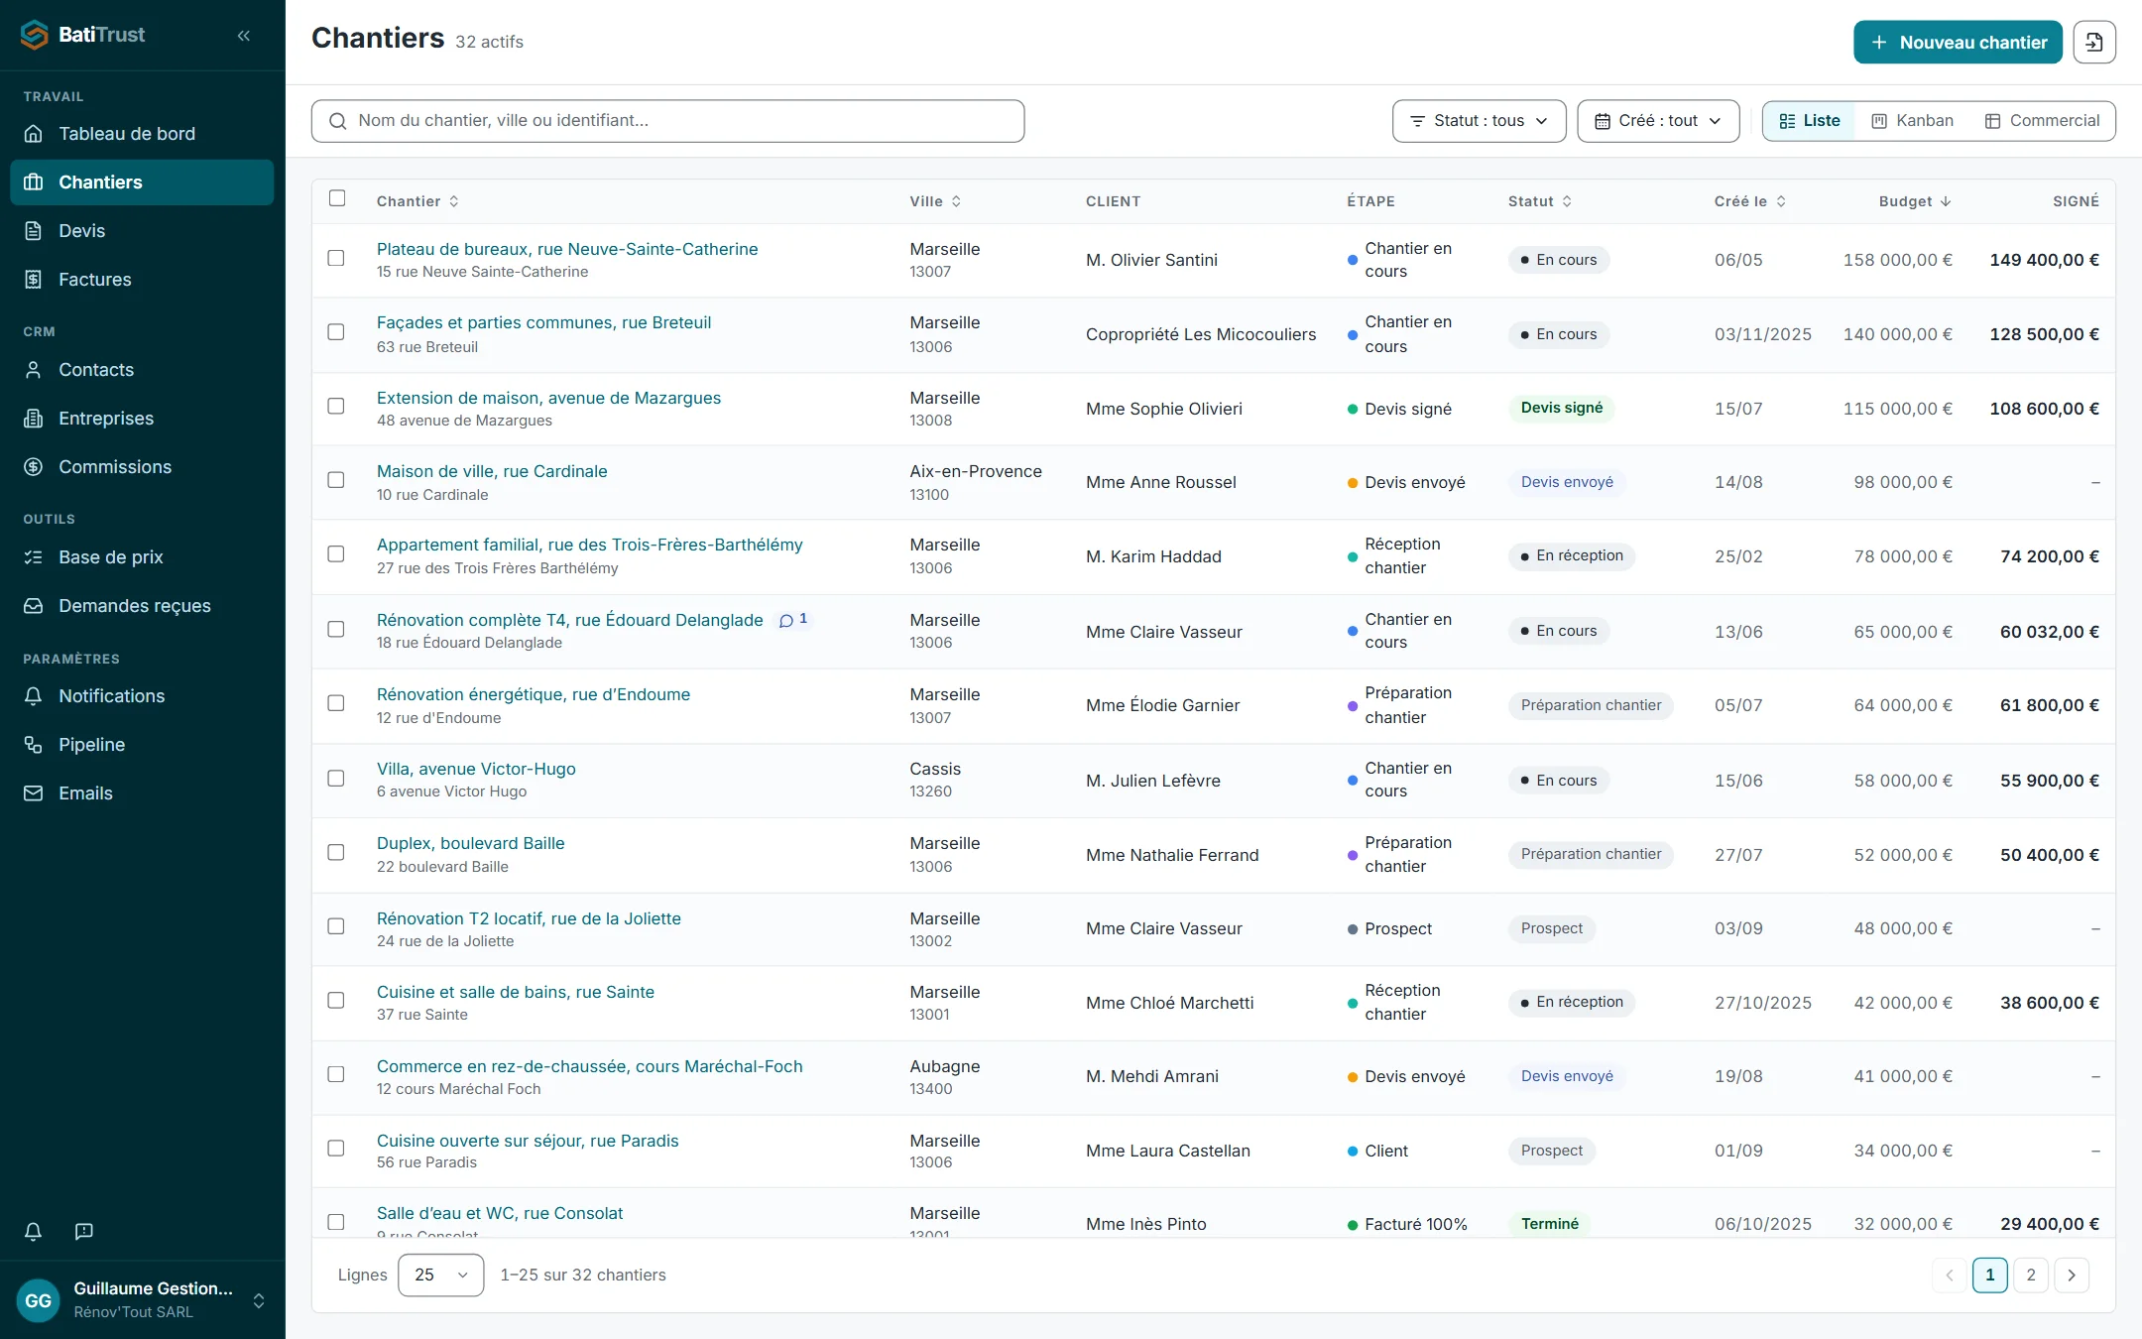Open the bell icon at sidebar bottom

pos(33,1231)
